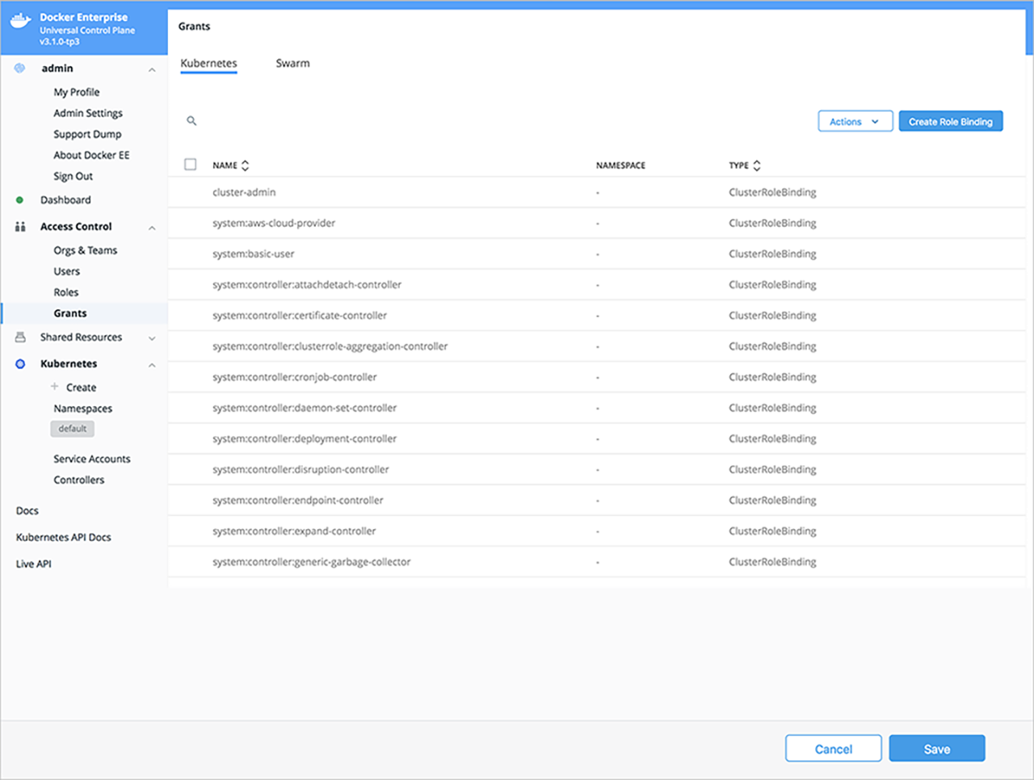Click the search magnifier icon

coord(191,121)
